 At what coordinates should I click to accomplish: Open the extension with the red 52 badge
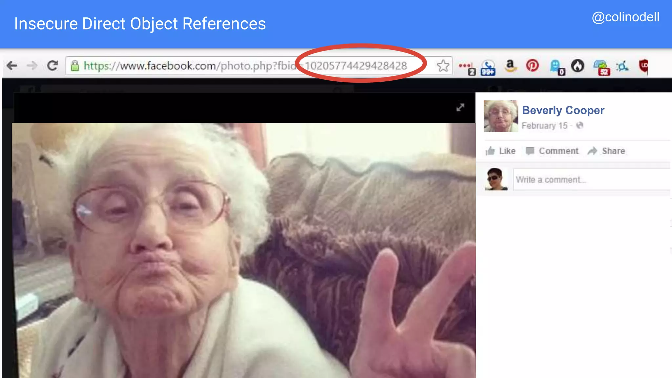pyautogui.click(x=602, y=68)
